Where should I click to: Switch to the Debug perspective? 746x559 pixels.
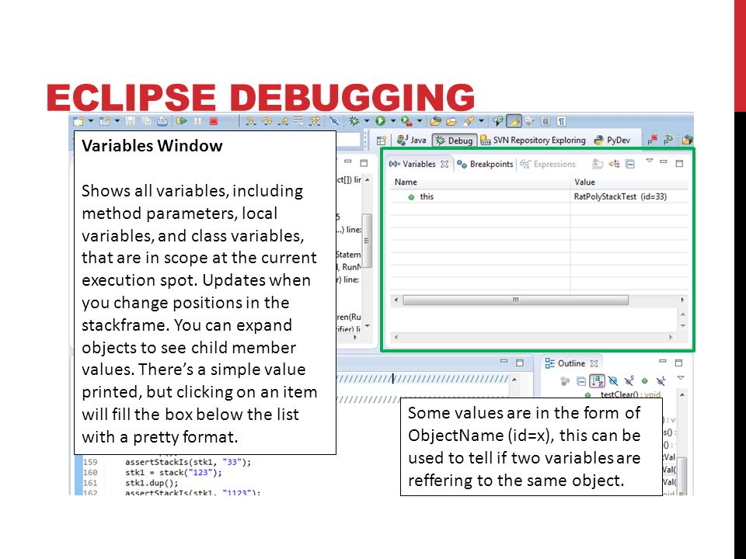pos(455,141)
